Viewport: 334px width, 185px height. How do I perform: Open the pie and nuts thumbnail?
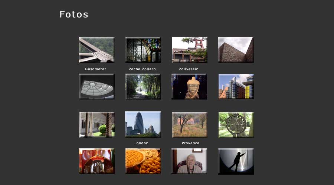tap(143, 161)
